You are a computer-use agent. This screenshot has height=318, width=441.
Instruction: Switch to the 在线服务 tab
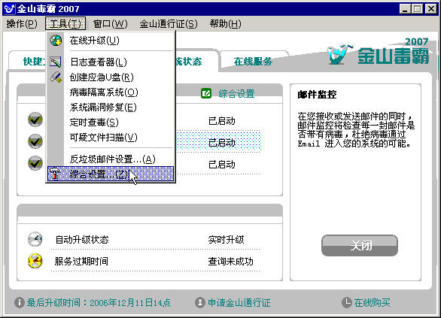click(x=253, y=61)
